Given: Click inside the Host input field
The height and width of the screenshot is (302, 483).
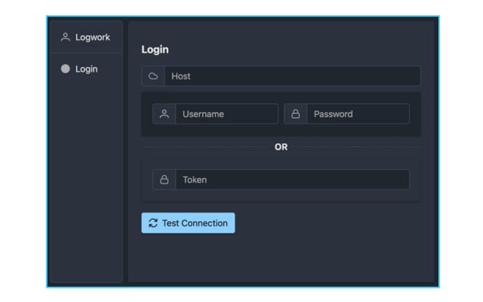Looking at the screenshot, I should 284,76.
